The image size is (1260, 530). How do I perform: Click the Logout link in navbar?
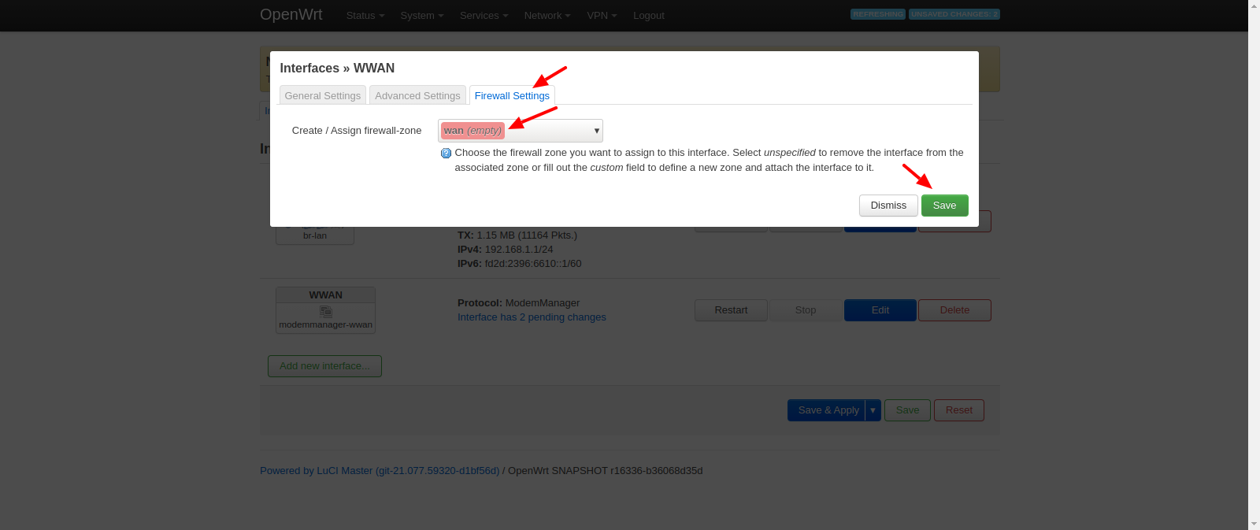[x=649, y=16]
